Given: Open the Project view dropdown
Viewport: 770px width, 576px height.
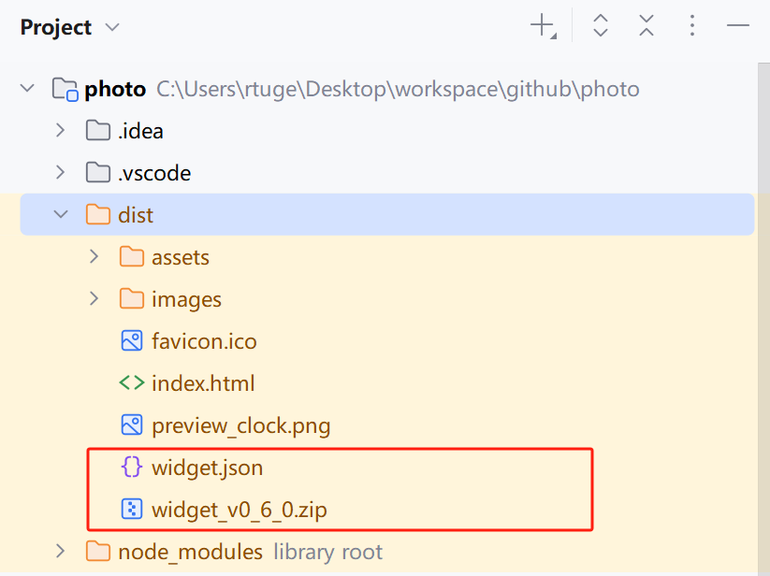Looking at the screenshot, I should pyautogui.click(x=112, y=27).
